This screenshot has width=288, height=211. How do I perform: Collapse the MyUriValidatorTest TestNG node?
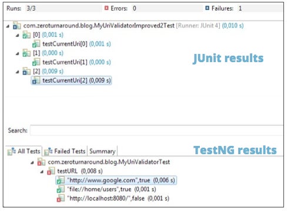pos(32,162)
